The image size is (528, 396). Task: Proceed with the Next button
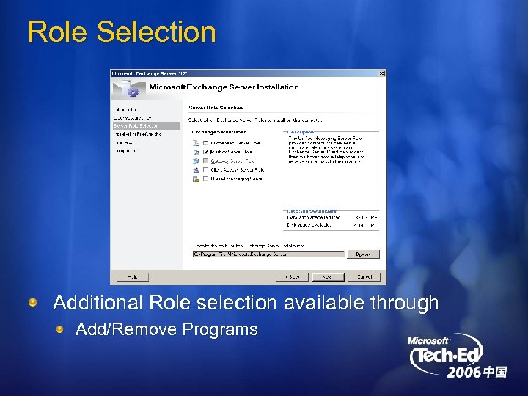[329, 277]
